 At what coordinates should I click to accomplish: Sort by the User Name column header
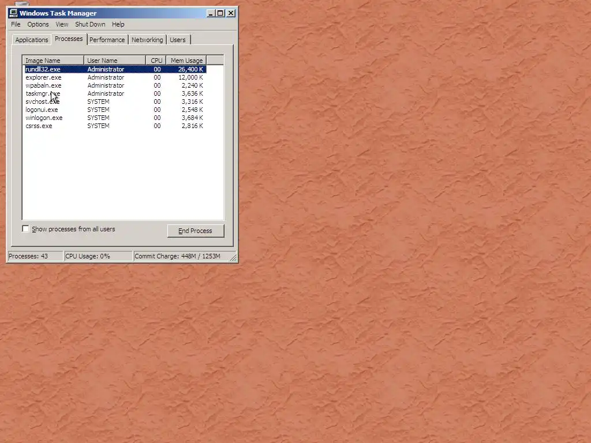click(x=115, y=60)
